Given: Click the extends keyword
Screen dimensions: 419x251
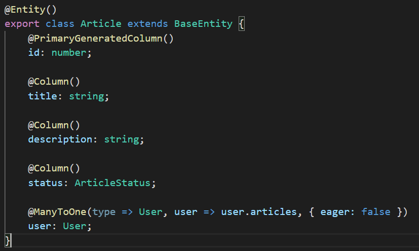Looking at the screenshot, I should point(147,24).
